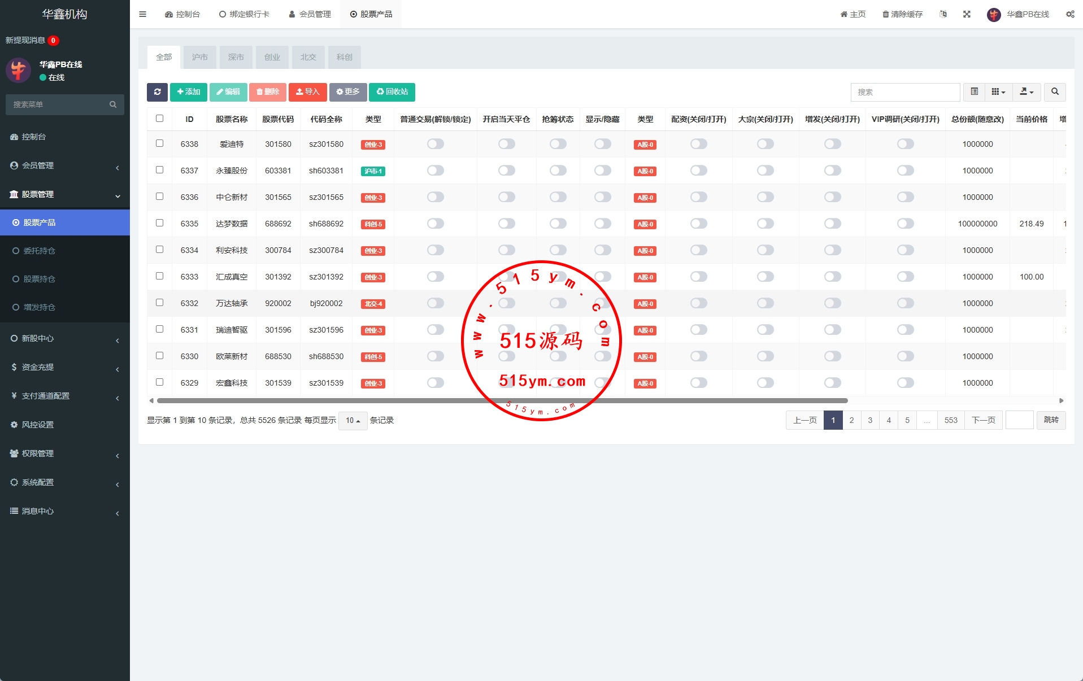Click the refresh table icon button
Screen dimensions: 1083x681
pos(157,92)
